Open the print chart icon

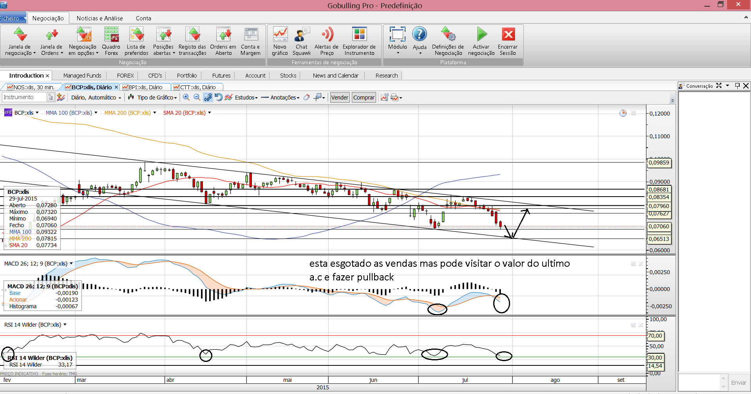395,97
